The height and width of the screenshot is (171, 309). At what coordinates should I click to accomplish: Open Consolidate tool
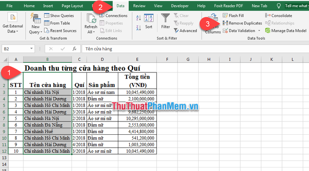[279, 15]
